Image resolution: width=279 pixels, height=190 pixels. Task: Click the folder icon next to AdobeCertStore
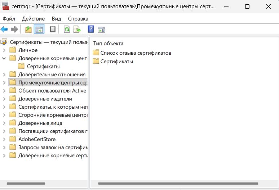(13, 139)
